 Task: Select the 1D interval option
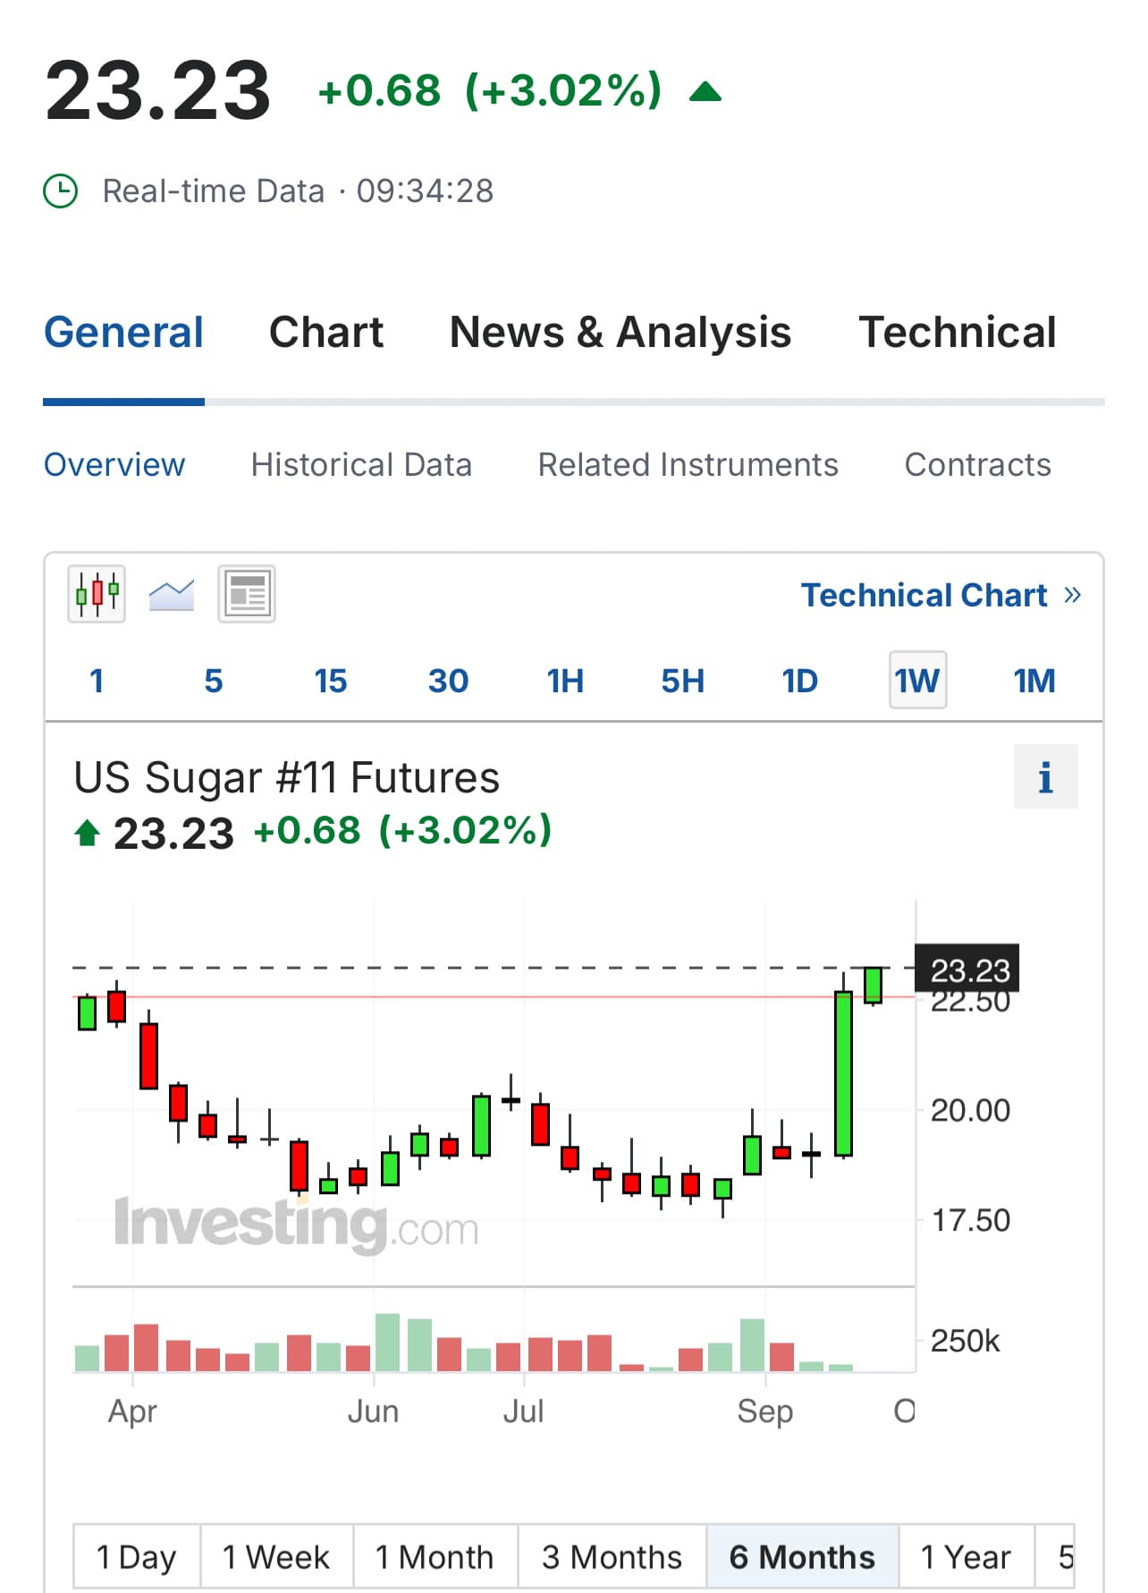click(799, 681)
